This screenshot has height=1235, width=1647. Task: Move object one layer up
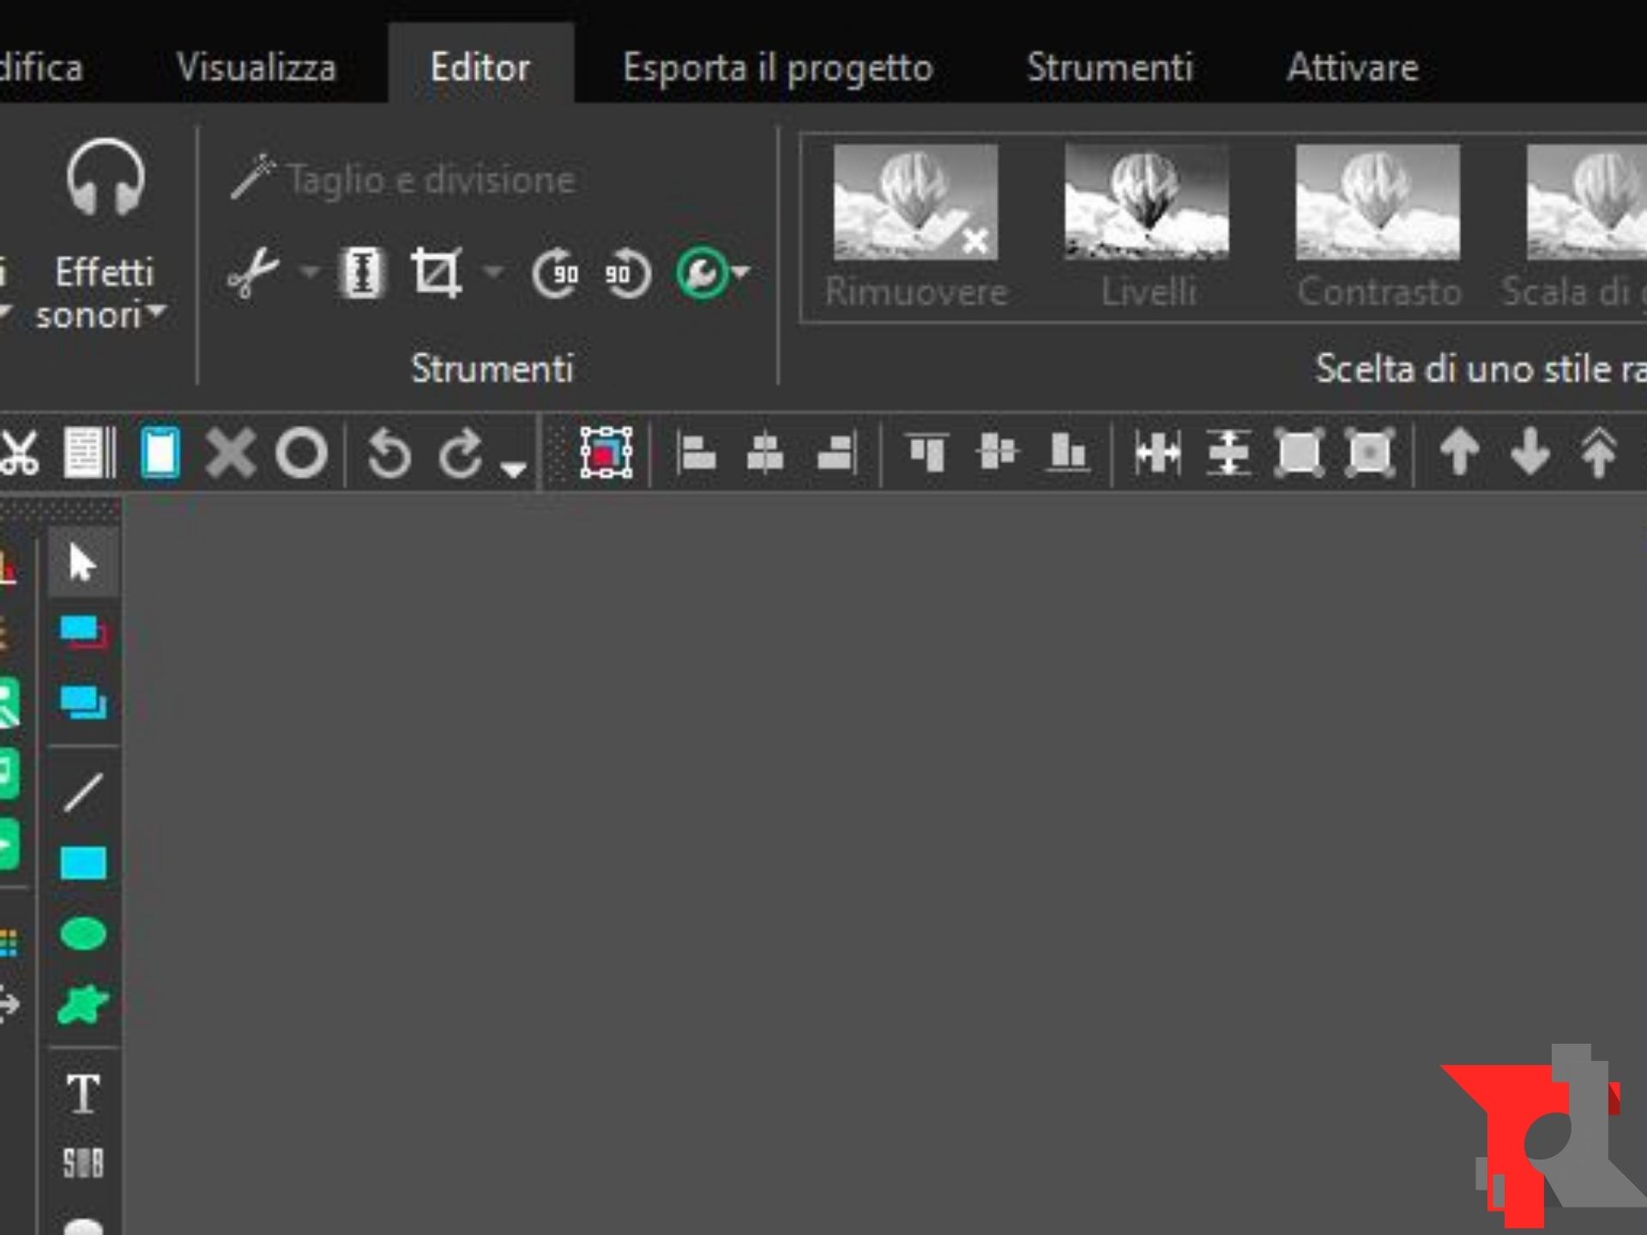[x=1458, y=452]
